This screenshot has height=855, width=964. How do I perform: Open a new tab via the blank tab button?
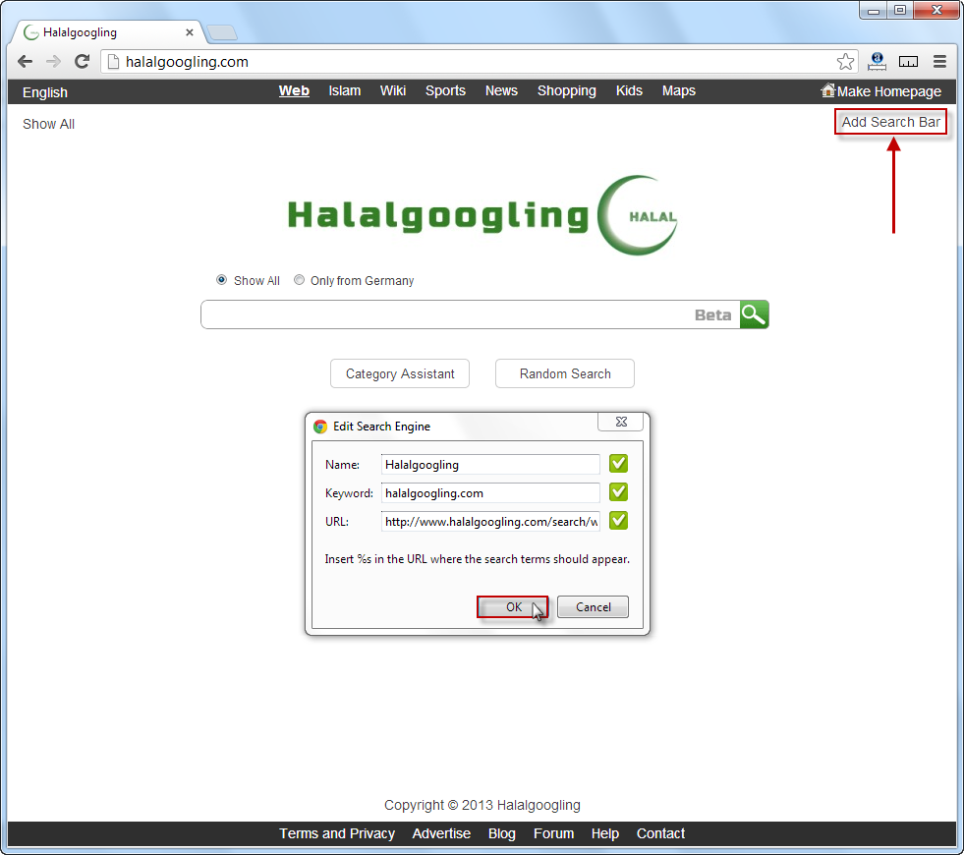pyautogui.click(x=221, y=32)
